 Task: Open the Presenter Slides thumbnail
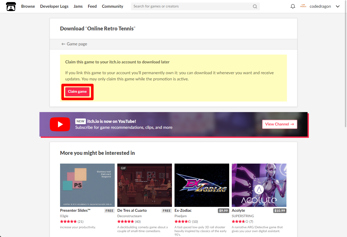pyautogui.click(x=87, y=185)
